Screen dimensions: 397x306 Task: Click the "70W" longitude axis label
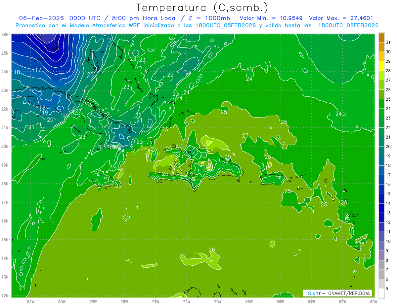[218, 301]
